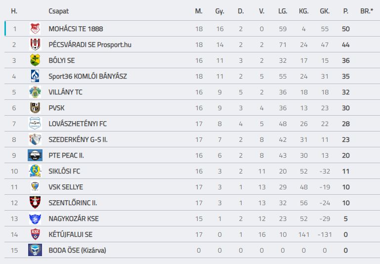Open the VSK SELLYE team name link

coord(66,187)
